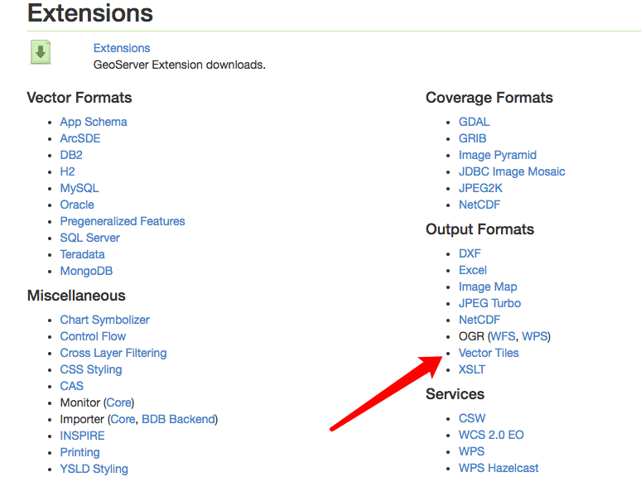Open the Extensions downloads link
Image resolution: width=641 pixels, height=482 pixels.
(122, 48)
